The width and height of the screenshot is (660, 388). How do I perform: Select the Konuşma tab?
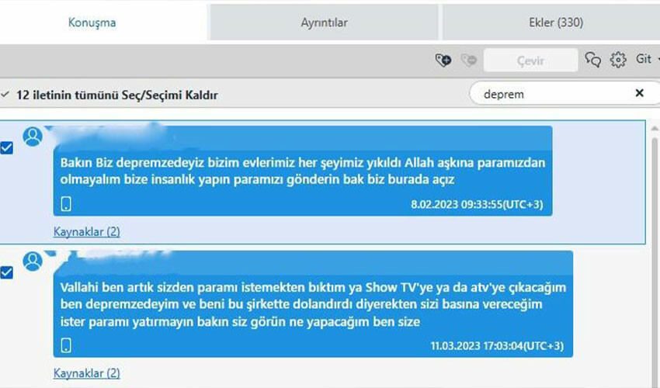pos(92,23)
